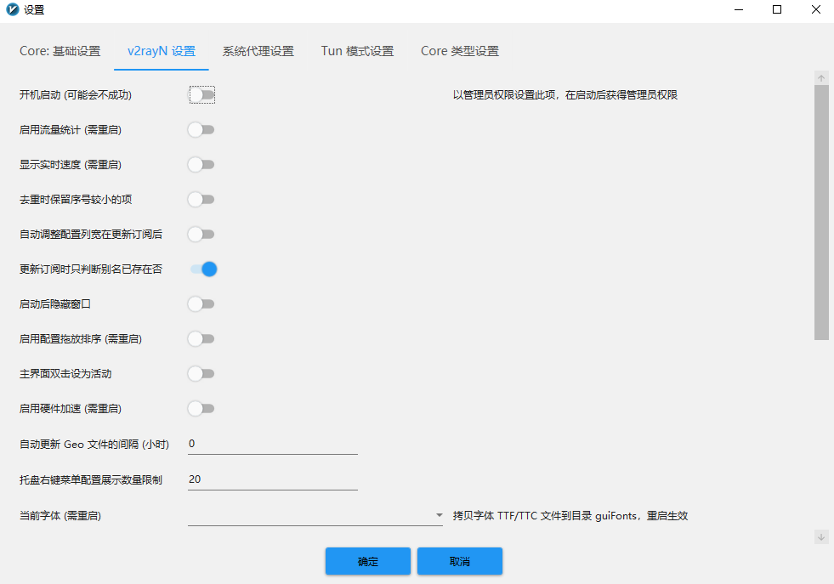
Task: Select the v2rayN 设置 tab
Action: coord(162,51)
